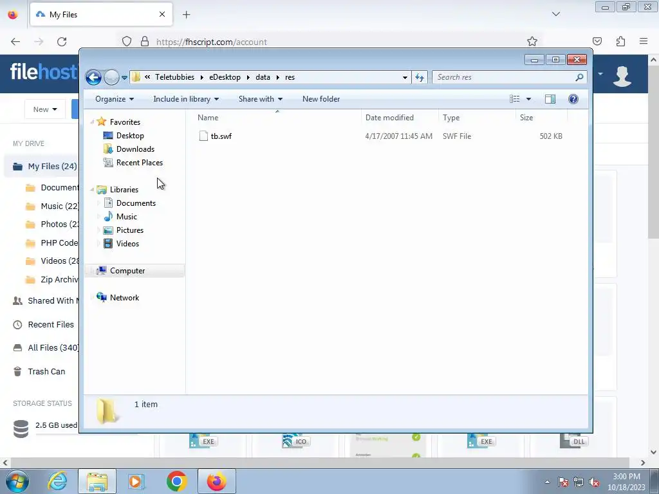Open Trash Can in filehost sidebar
659x494 pixels.
[x=46, y=372]
